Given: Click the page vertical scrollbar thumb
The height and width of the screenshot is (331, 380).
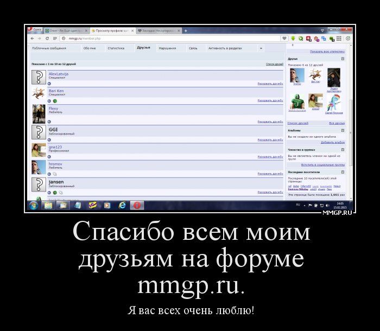Looking at the screenshot, I should point(350,133).
